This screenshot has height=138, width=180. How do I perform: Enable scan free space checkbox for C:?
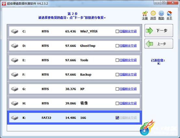tap(117, 31)
